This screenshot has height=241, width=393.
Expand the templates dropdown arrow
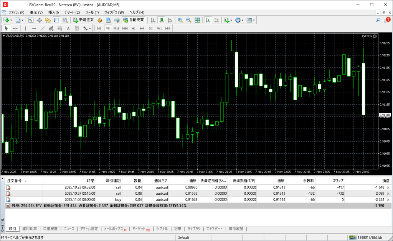tap(254, 20)
